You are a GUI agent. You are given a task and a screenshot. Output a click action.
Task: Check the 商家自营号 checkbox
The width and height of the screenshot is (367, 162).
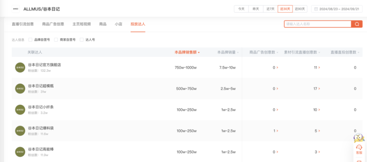tap(56, 40)
